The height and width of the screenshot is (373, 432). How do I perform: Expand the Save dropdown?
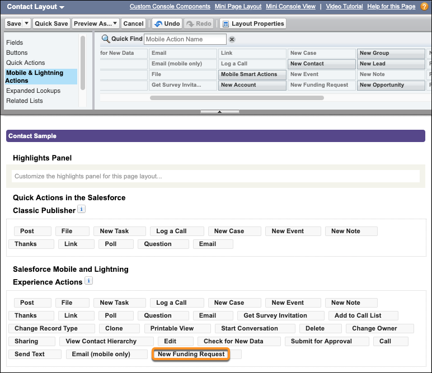(x=26, y=24)
